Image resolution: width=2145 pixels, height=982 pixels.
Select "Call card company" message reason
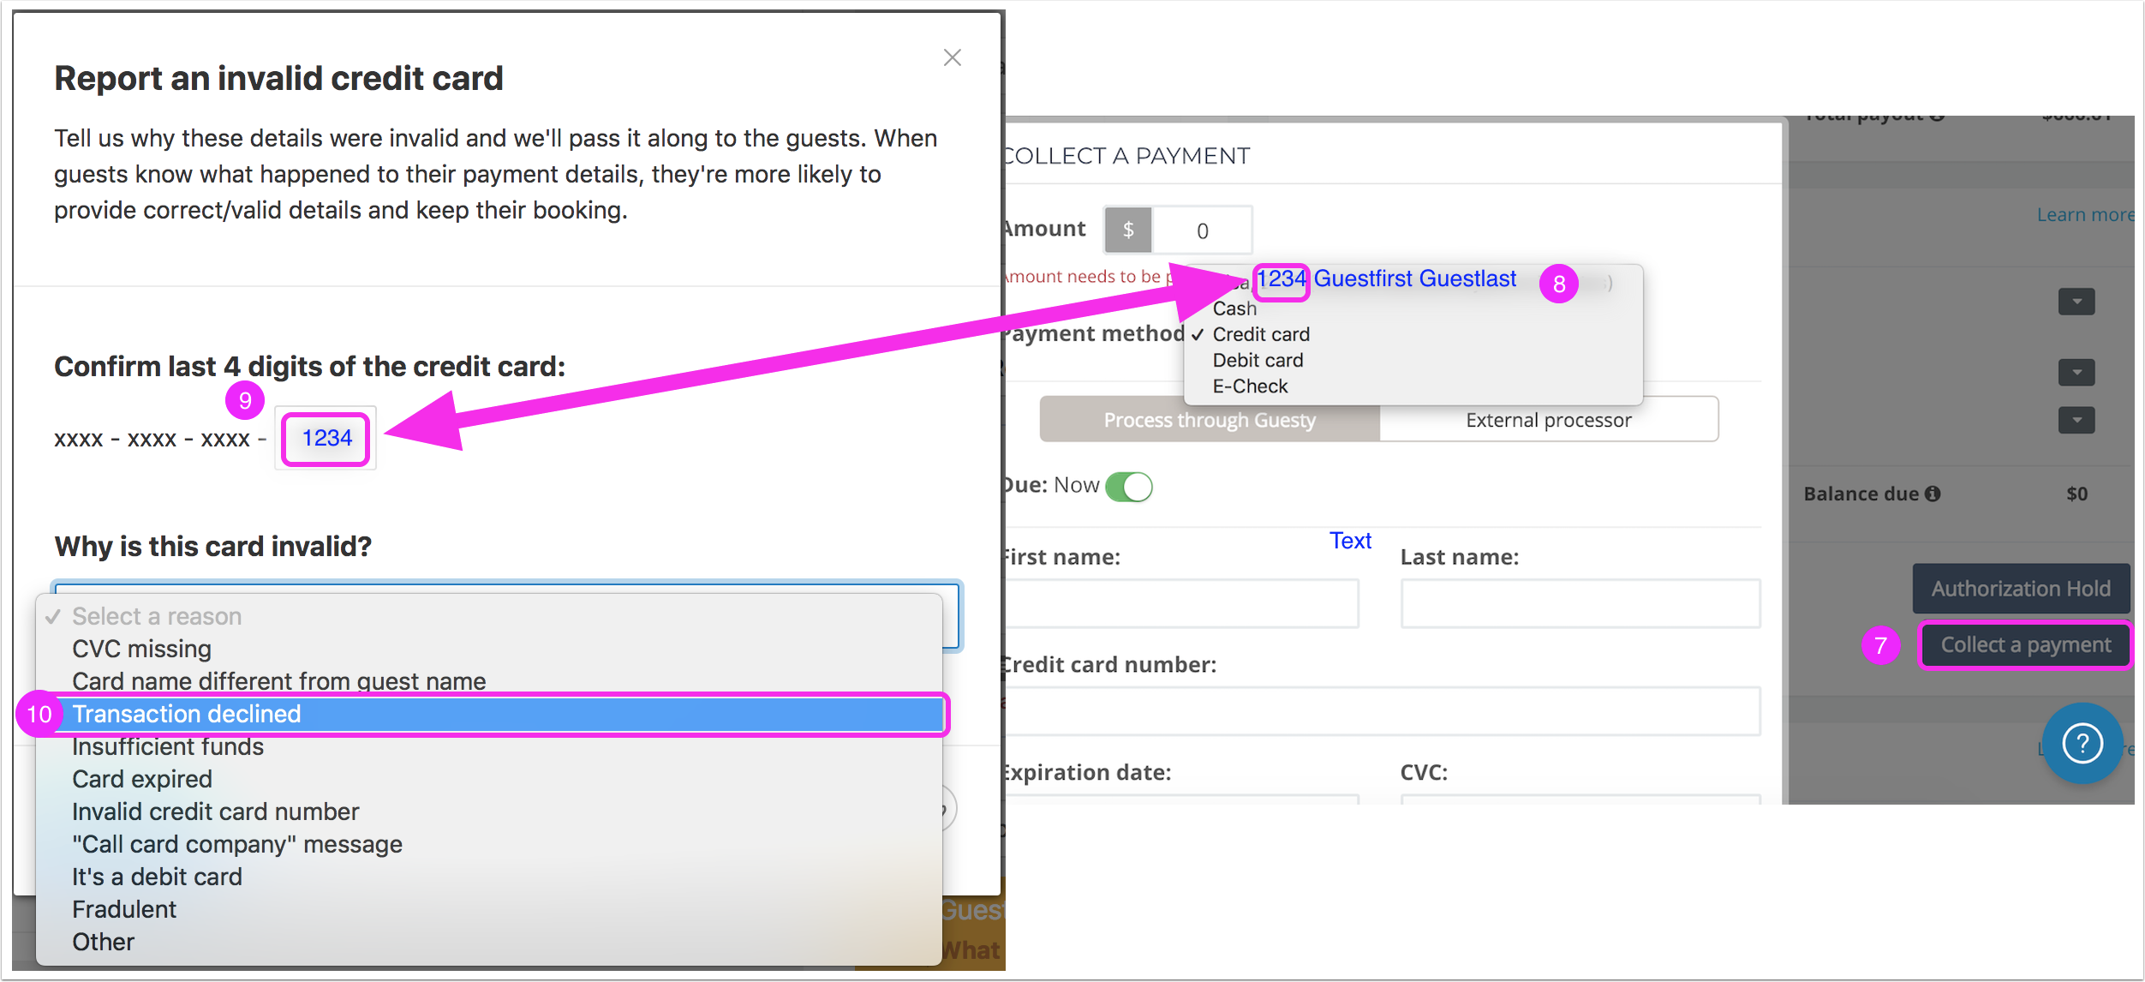click(490, 844)
